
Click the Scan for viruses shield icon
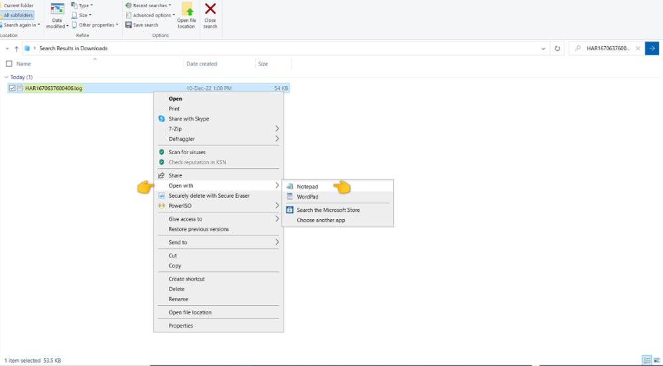pyautogui.click(x=161, y=152)
